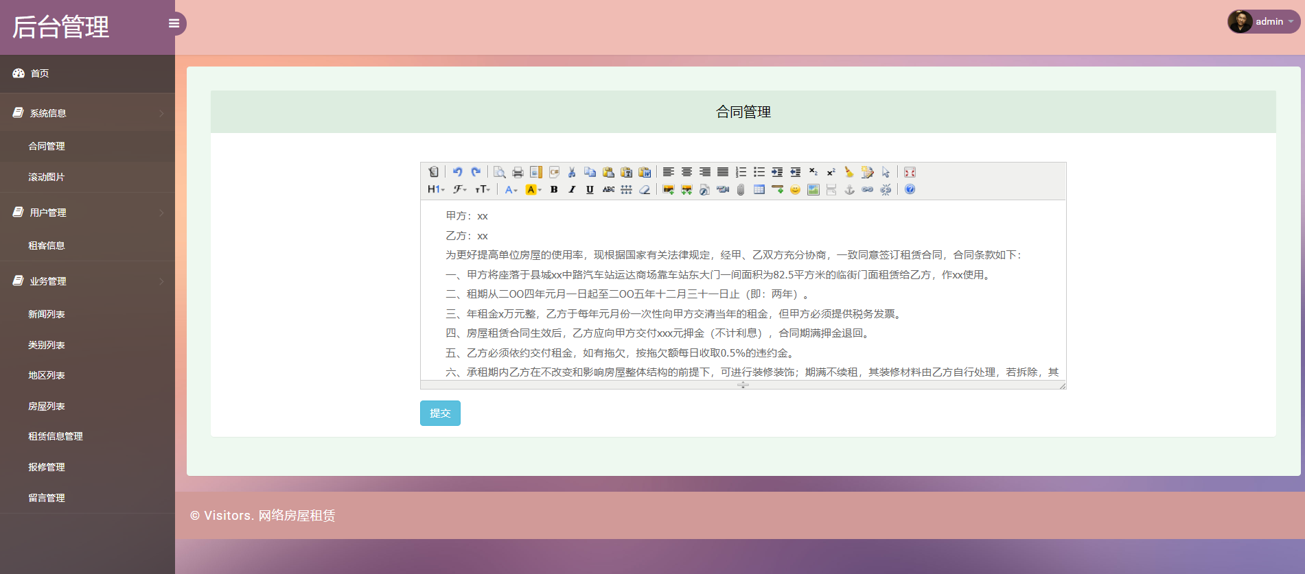The height and width of the screenshot is (574, 1305).
Task: Undo the last edit in editor
Action: tap(458, 172)
